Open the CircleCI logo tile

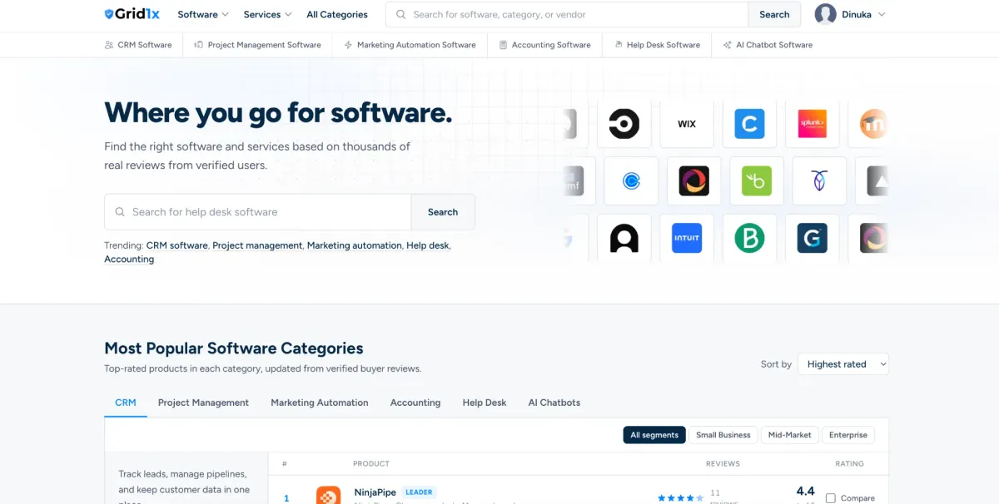624,124
